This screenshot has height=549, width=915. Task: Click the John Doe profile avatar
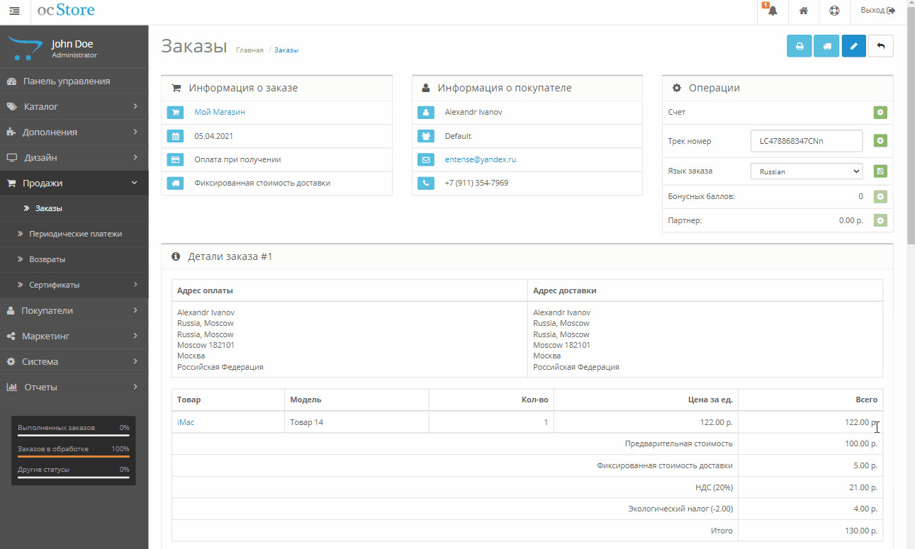click(24, 49)
